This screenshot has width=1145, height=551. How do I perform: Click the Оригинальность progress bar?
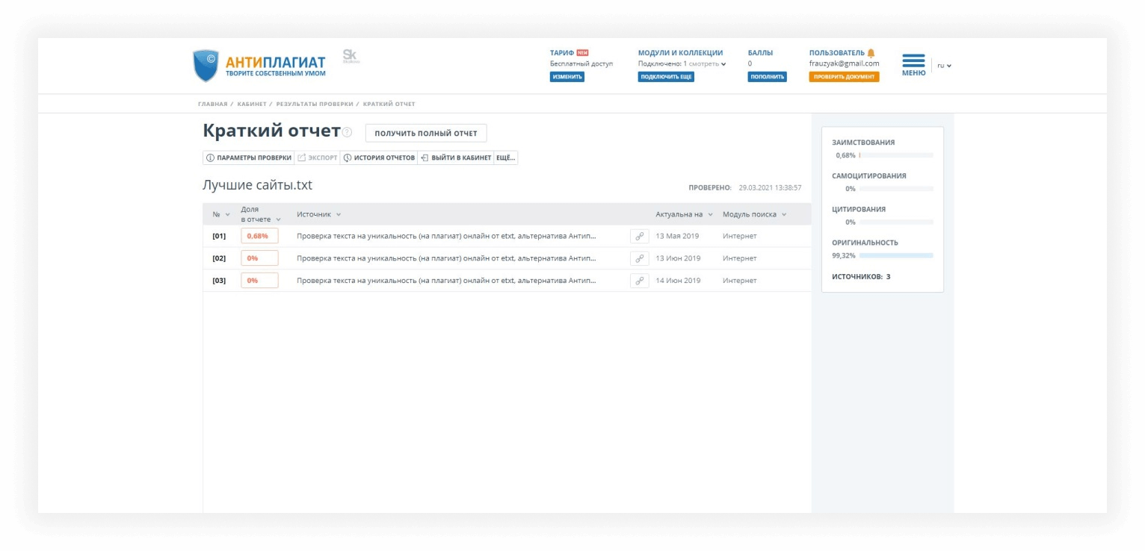[896, 255]
